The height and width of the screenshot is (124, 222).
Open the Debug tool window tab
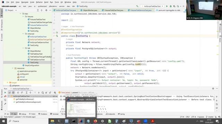pos(23,114)
